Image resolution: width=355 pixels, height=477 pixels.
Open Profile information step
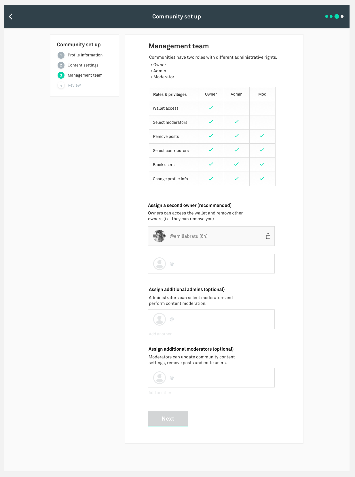(85, 55)
